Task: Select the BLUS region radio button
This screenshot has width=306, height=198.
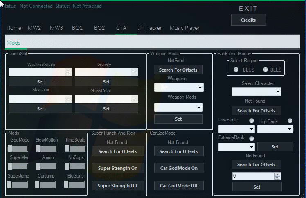Action: click(236, 70)
